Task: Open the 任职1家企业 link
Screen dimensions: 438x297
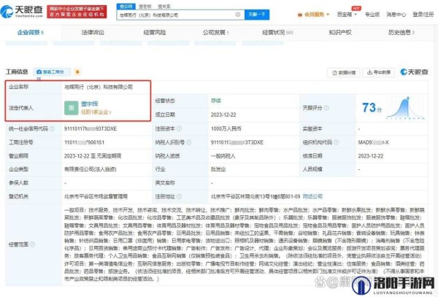Action: (x=96, y=112)
